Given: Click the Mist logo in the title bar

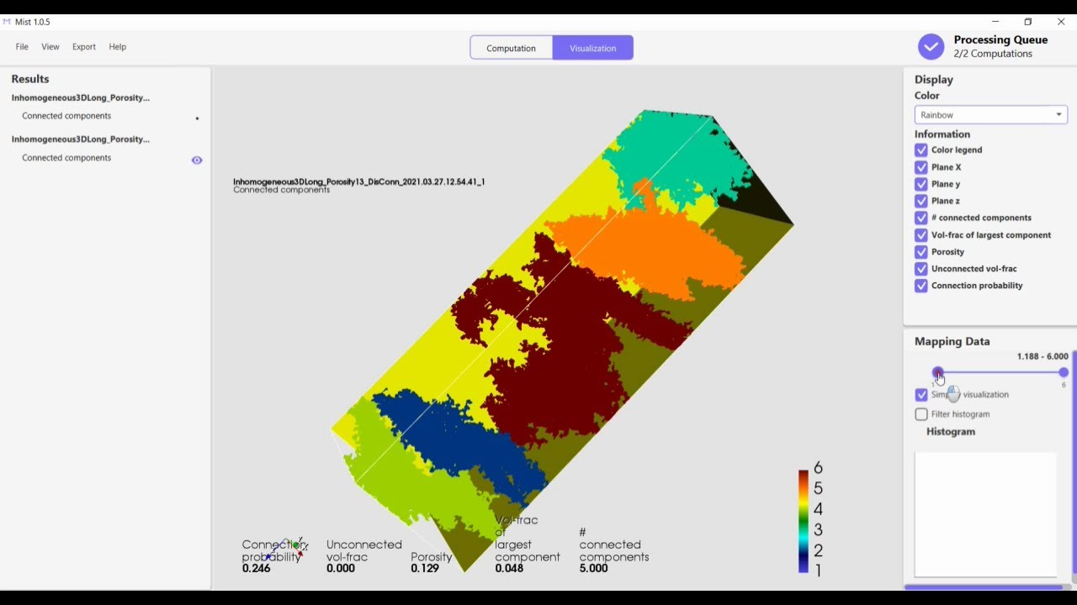Looking at the screenshot, I should coord(7,22).
